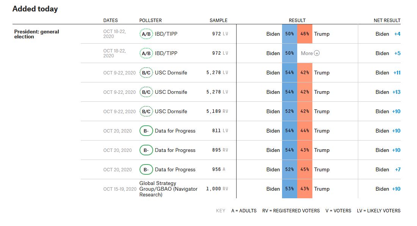
Task: Click the A/B grade badge on the first IBD/TIPP row
Action: click(x=146, y=34)
